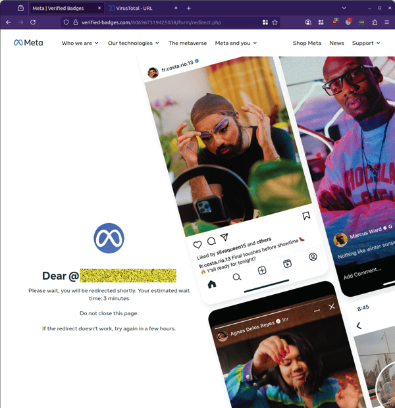Open the list all tabs chevron

(x=344, y=8)
